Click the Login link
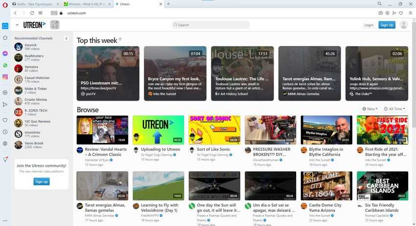This screenshot has width=416, height=226. pos(369,25)
